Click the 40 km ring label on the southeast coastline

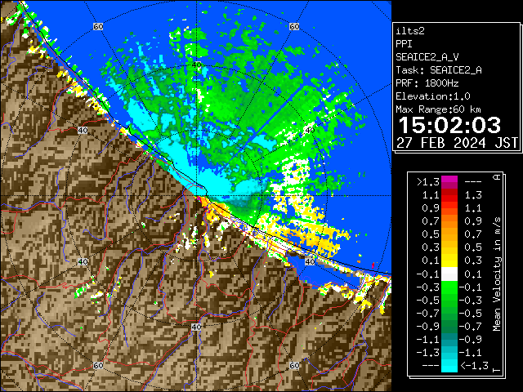311,261
